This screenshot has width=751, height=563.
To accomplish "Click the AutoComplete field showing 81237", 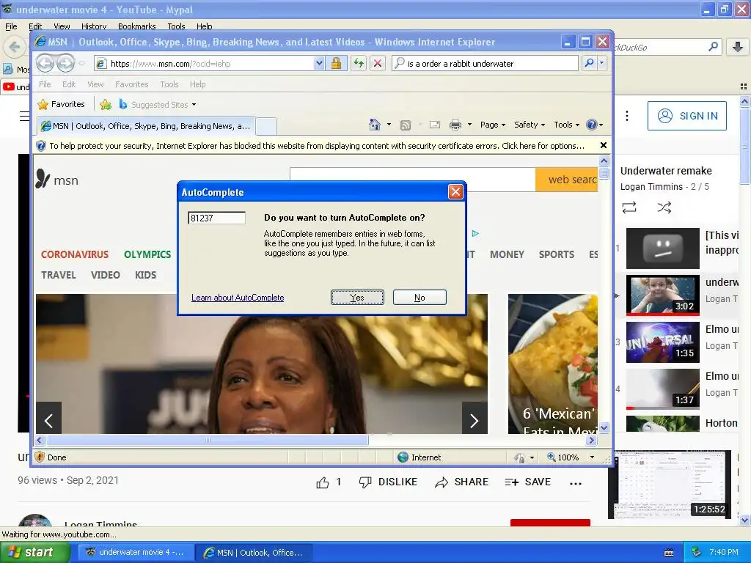I will (x=216, y=218).
